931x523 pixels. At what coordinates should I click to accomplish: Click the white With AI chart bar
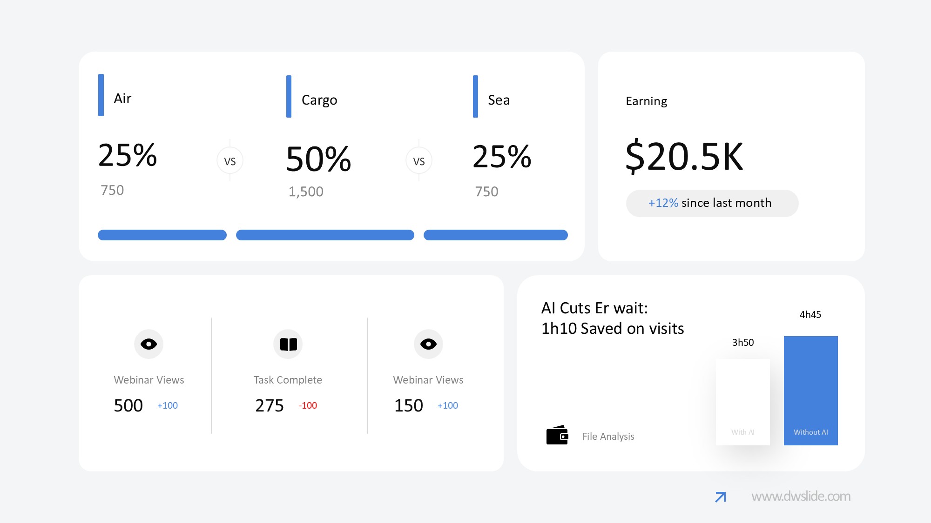(x=742, y=402)
